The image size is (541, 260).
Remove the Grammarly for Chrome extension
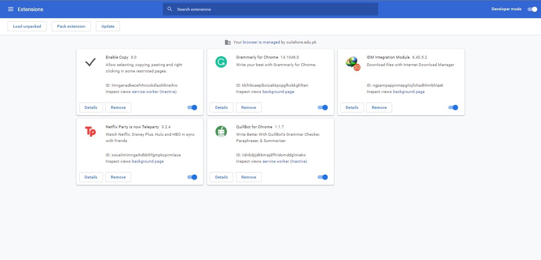(x=249, y=108)
